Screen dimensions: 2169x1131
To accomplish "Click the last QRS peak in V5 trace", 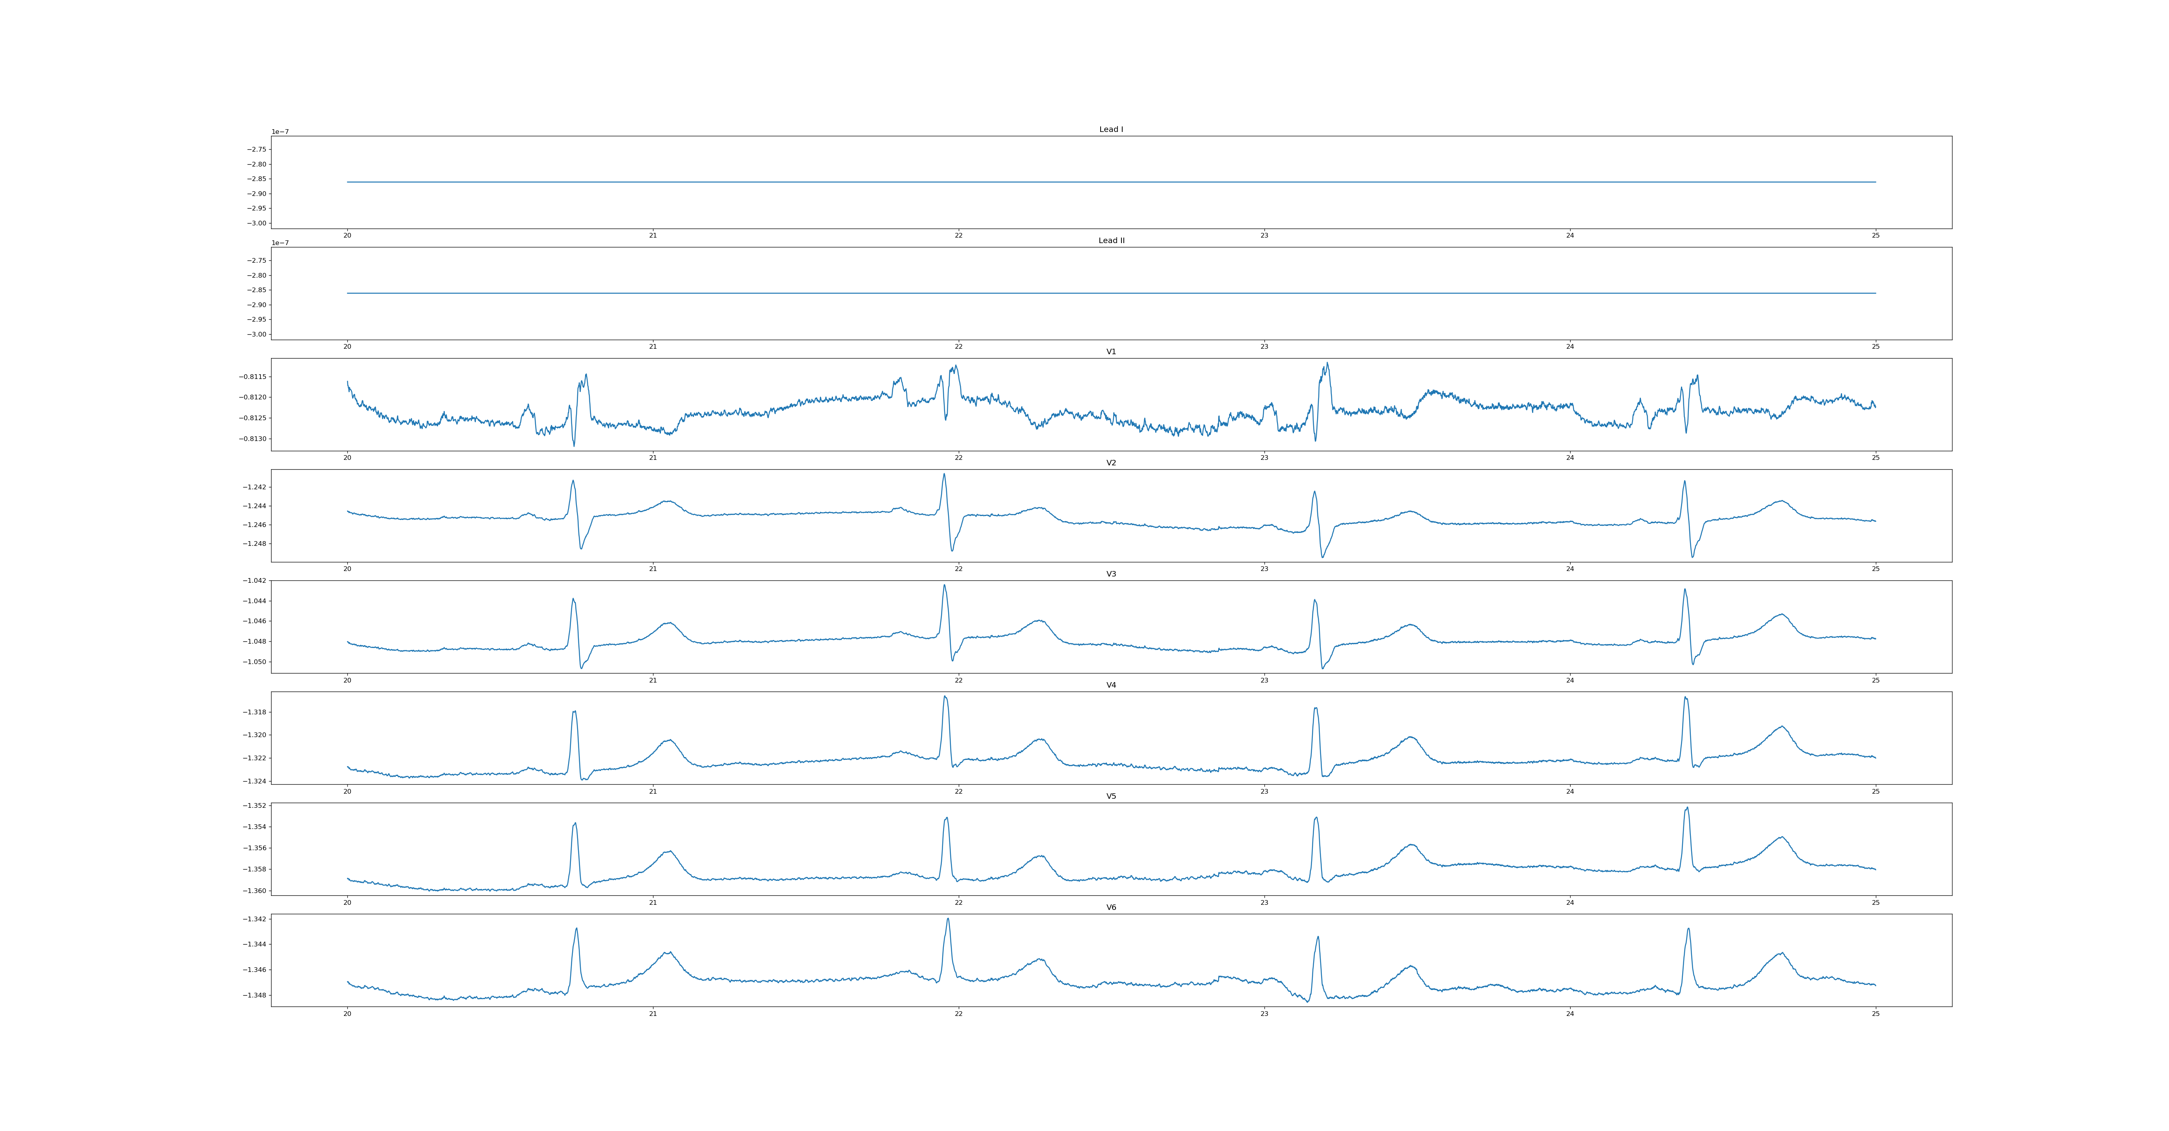I will tap(1686, 809).
